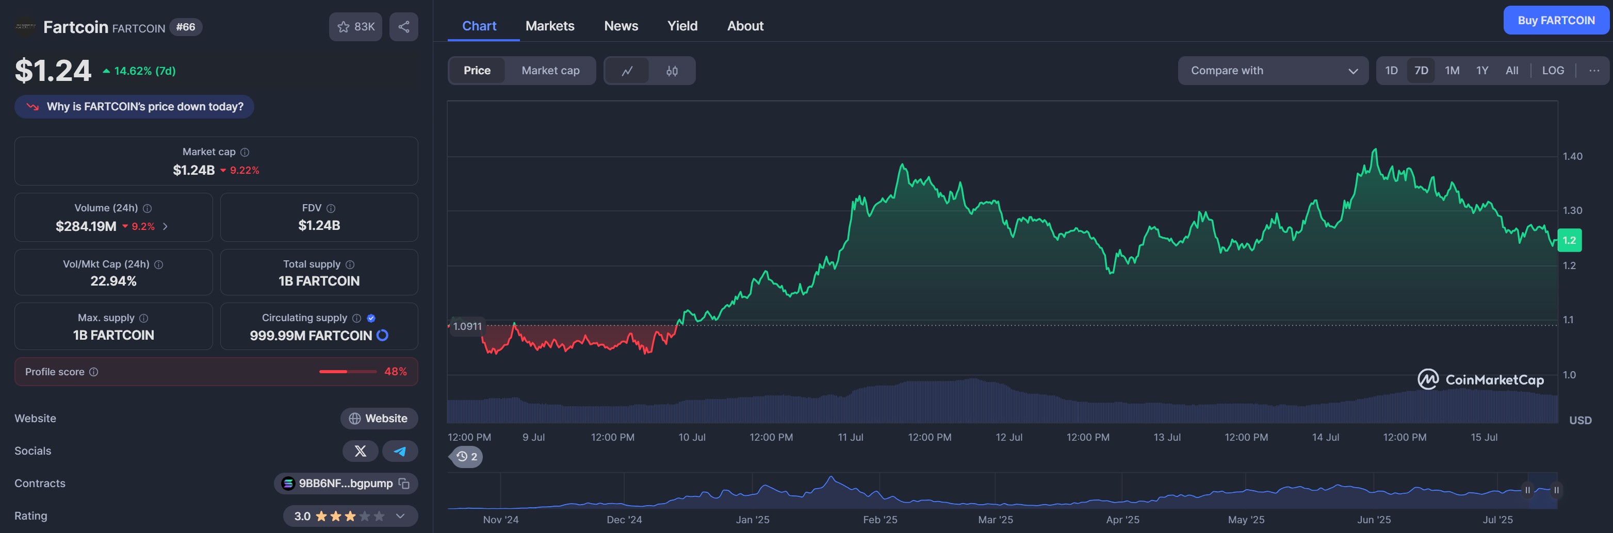Open Total supply info icon
This screenshot has height=533, width=1613.
click(350, 264)
